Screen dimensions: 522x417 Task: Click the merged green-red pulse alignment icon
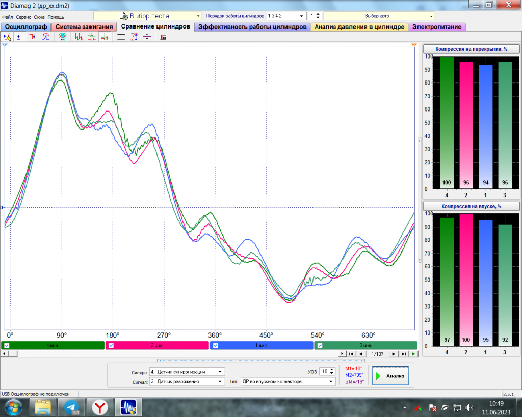click(x=105, y=37)
